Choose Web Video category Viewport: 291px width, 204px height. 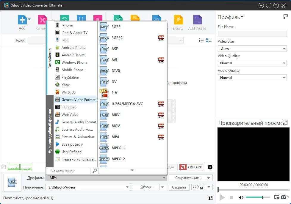click(76, 114)
